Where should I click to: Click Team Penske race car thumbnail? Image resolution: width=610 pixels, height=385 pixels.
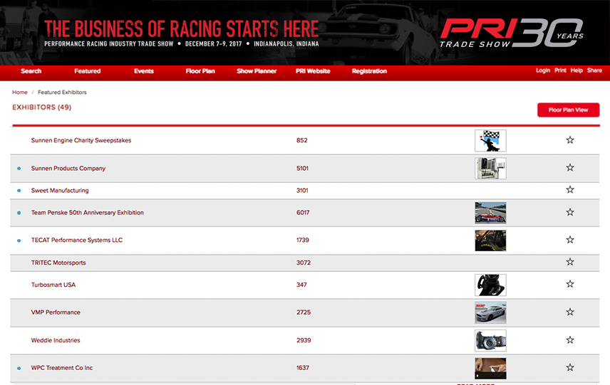[490, 213]
